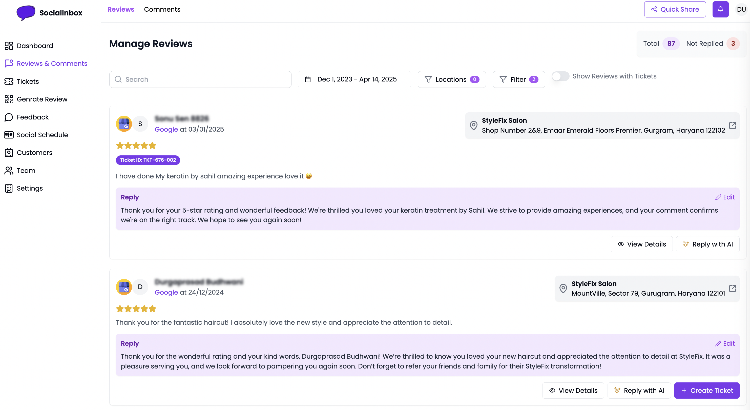Open the Dashboard sidebar icon
Image resolution: width=750 pixels, height=410 pixels.
click(9, 46)
